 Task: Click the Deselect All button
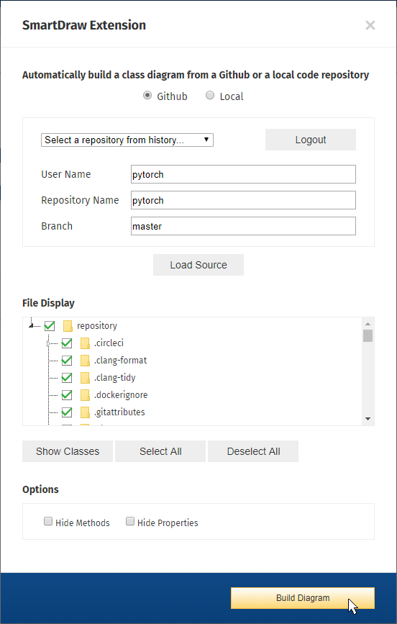[x=253, y=451]
